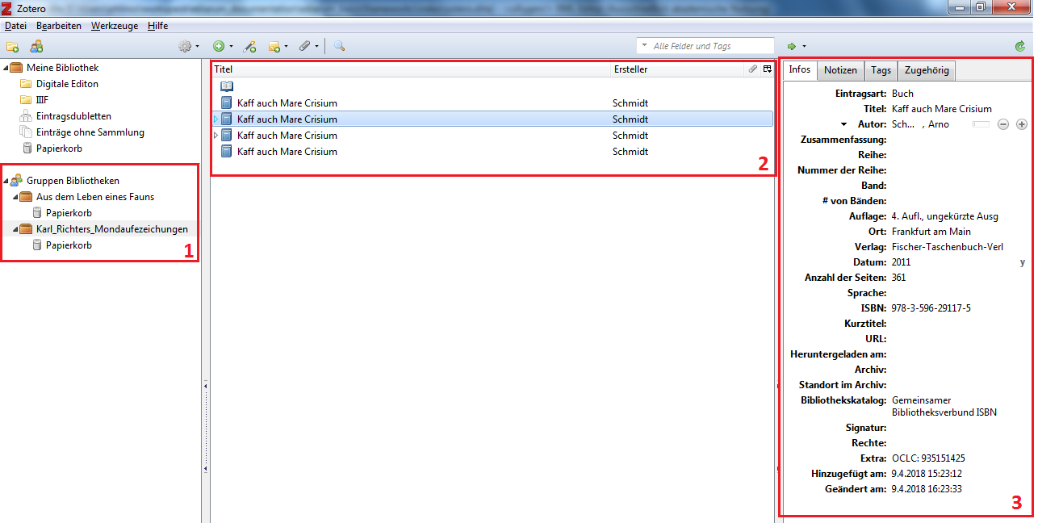Click the Extra value OCLC: 935151425
The height and width of the screenshot is (523, 1038).
click(928, 458)
